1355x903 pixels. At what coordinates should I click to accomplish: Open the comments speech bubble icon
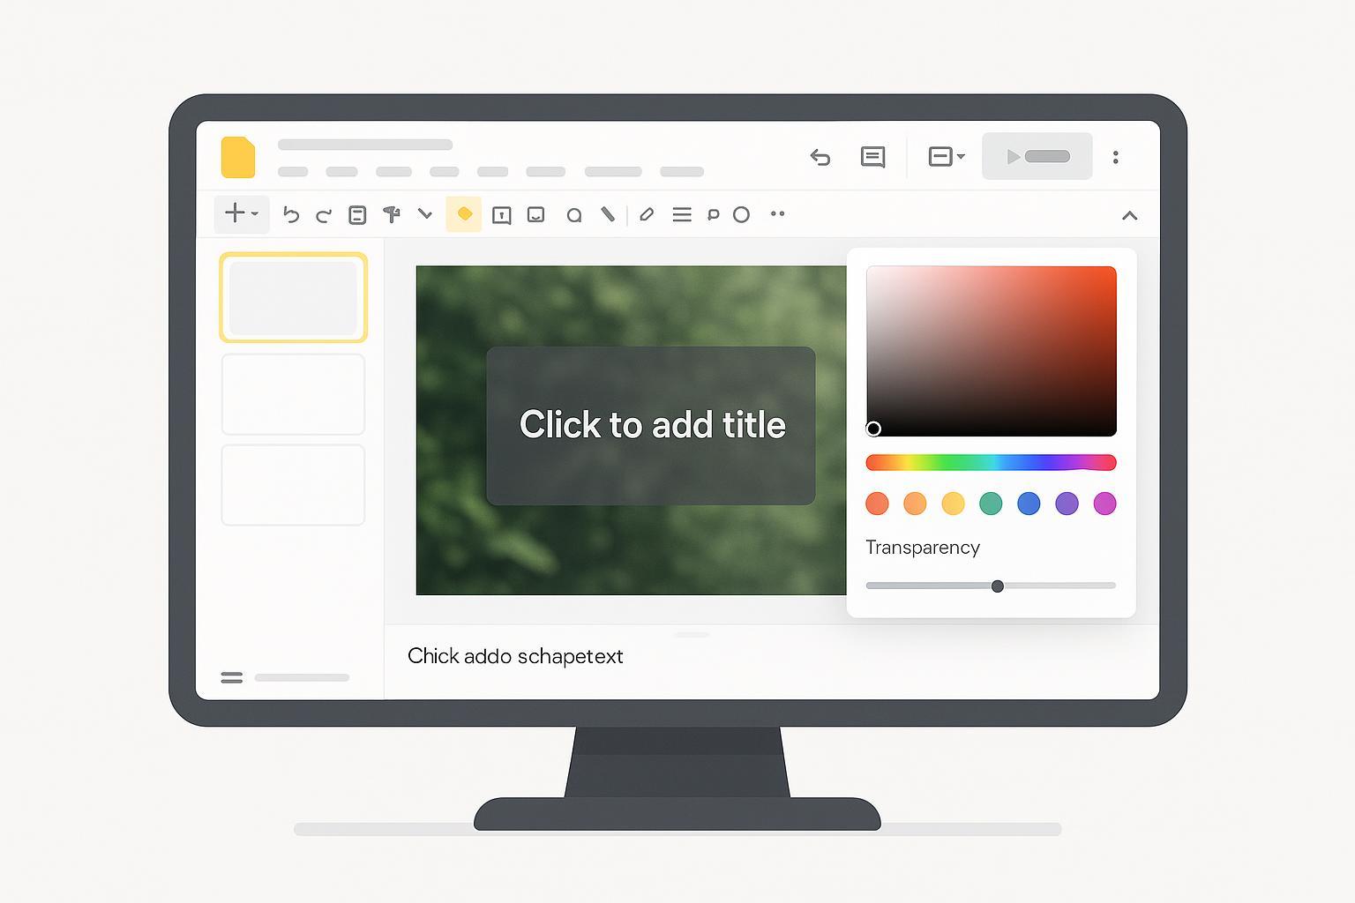(x=872, y=157)
